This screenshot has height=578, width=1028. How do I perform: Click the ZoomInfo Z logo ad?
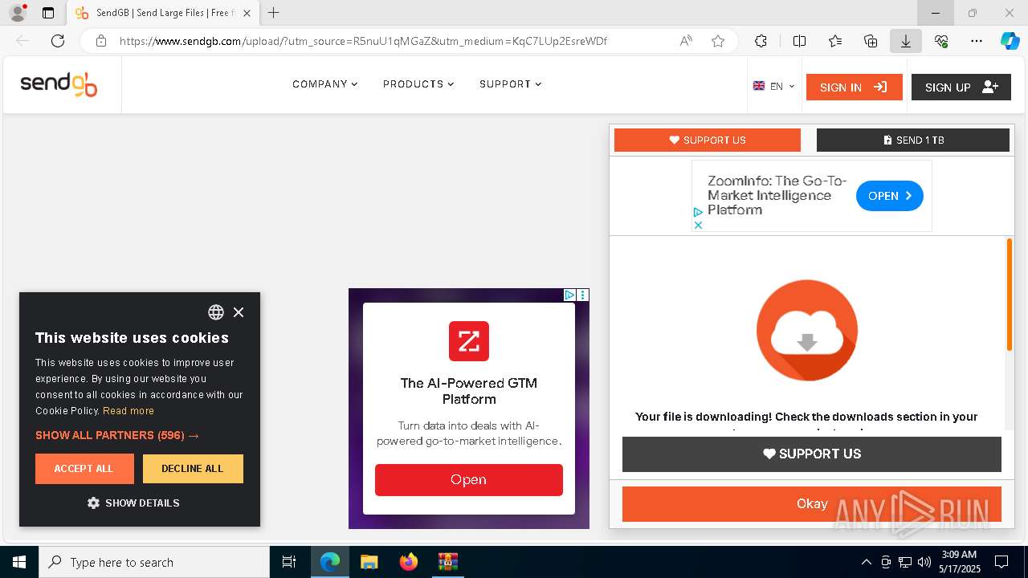[469, 341]
